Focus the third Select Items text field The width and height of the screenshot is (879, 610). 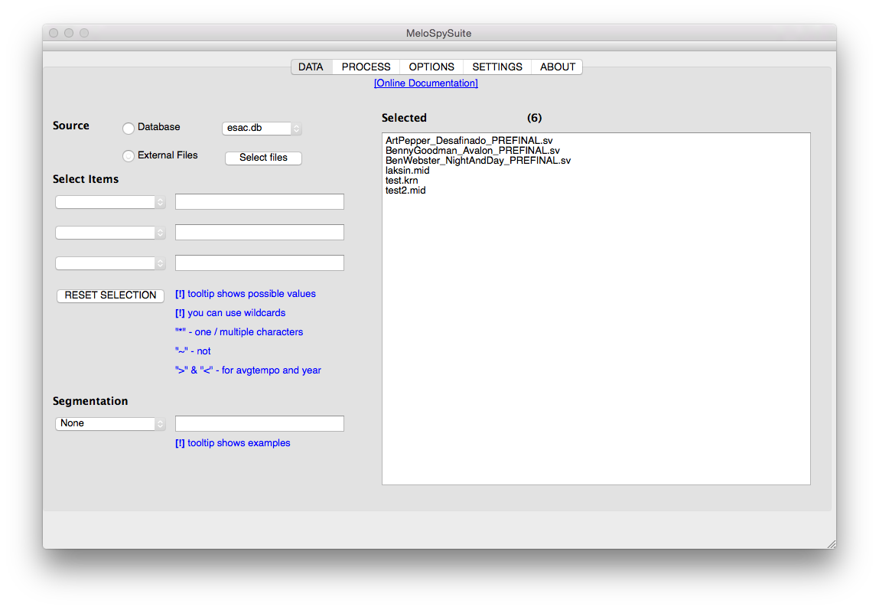(259, 263)
